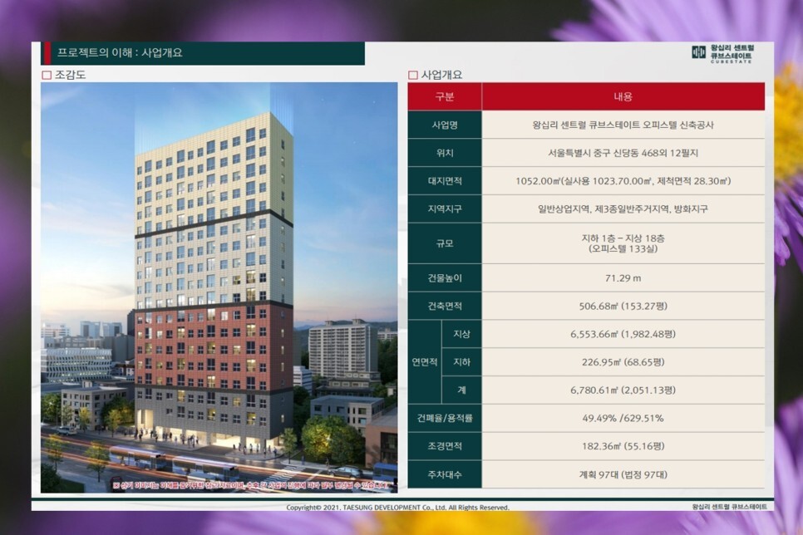The height and width of the screenshot is (535, 803).
Task: Select the '사업명' row label
Action: pyautogui.click(x=445, y=125)
